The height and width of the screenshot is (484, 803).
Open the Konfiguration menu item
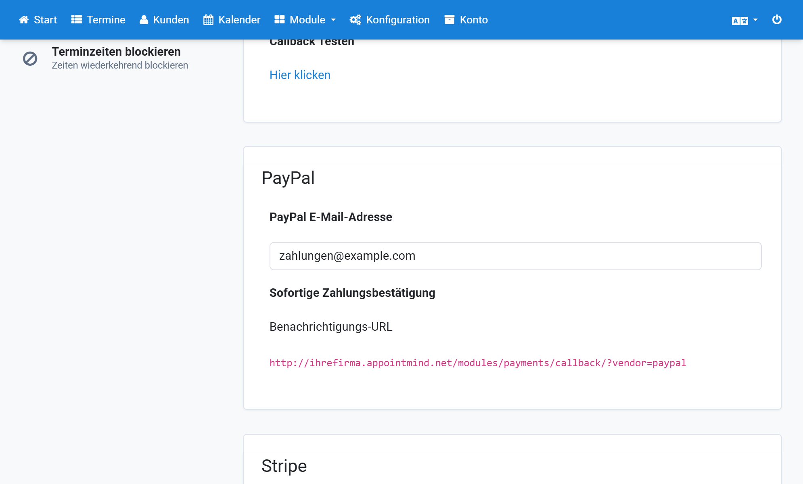coord(390,20)
